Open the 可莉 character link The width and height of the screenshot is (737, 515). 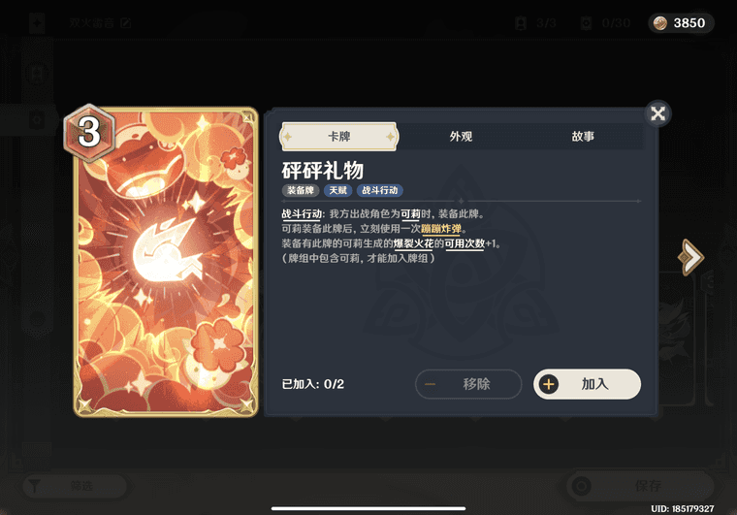tap(410, 213)
